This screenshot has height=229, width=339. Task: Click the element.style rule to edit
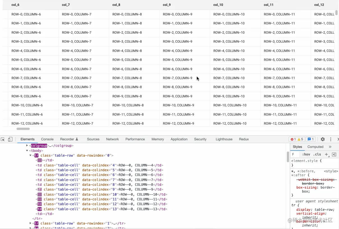point(305,161)
